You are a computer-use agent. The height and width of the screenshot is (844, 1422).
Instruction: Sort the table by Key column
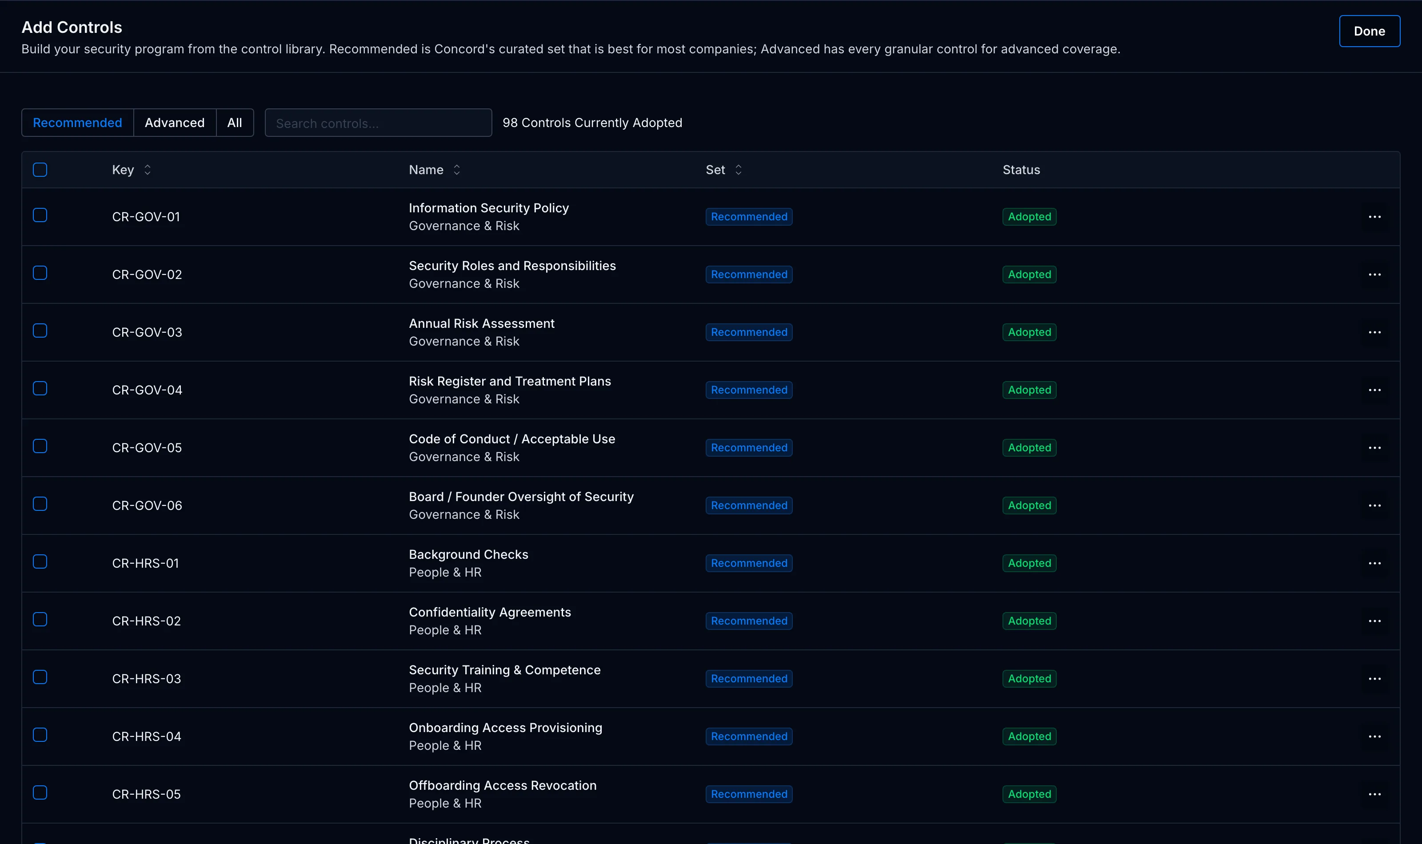pyautogui.click(x=132, y=170)
